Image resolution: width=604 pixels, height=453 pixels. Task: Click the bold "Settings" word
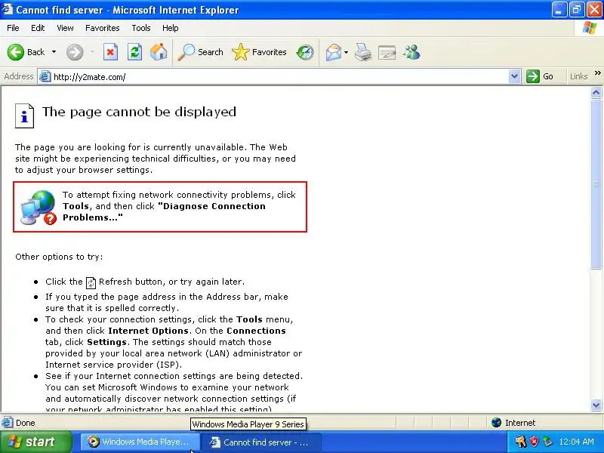[x=106, y=342]
